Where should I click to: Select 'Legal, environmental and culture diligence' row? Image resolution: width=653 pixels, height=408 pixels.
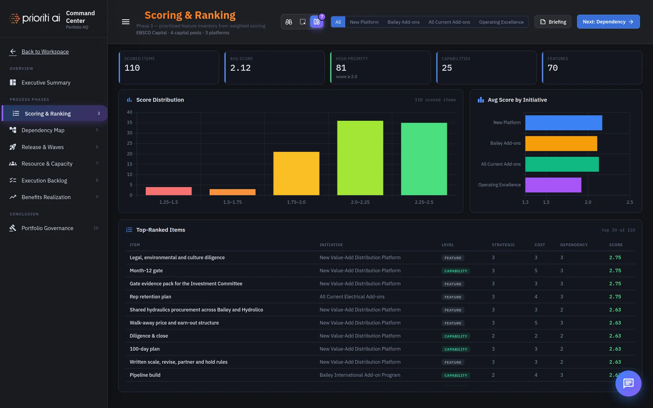pyautogui.click(x=380, y=258)
